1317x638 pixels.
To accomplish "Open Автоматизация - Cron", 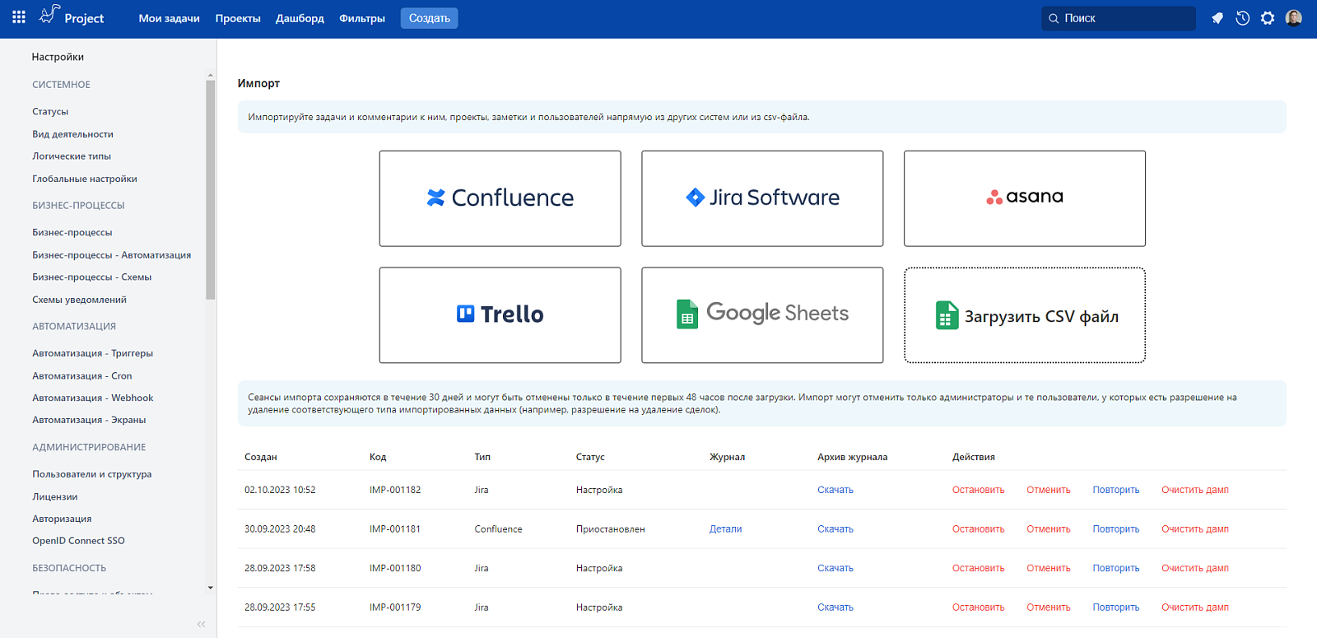I will (82, 376).
